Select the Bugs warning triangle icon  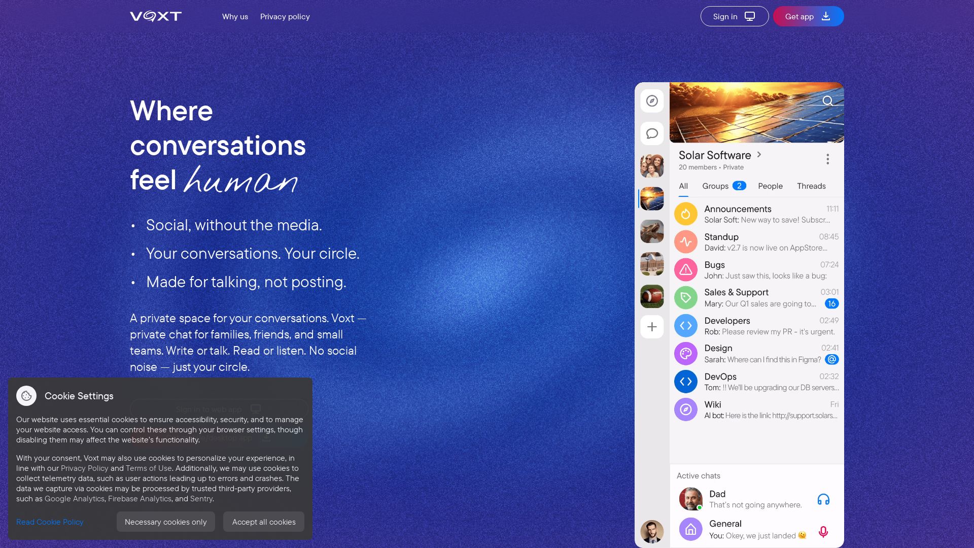685,270
